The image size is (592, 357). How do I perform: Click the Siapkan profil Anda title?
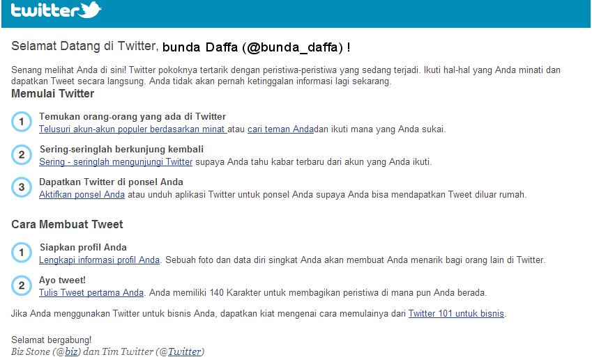point(83,247)
